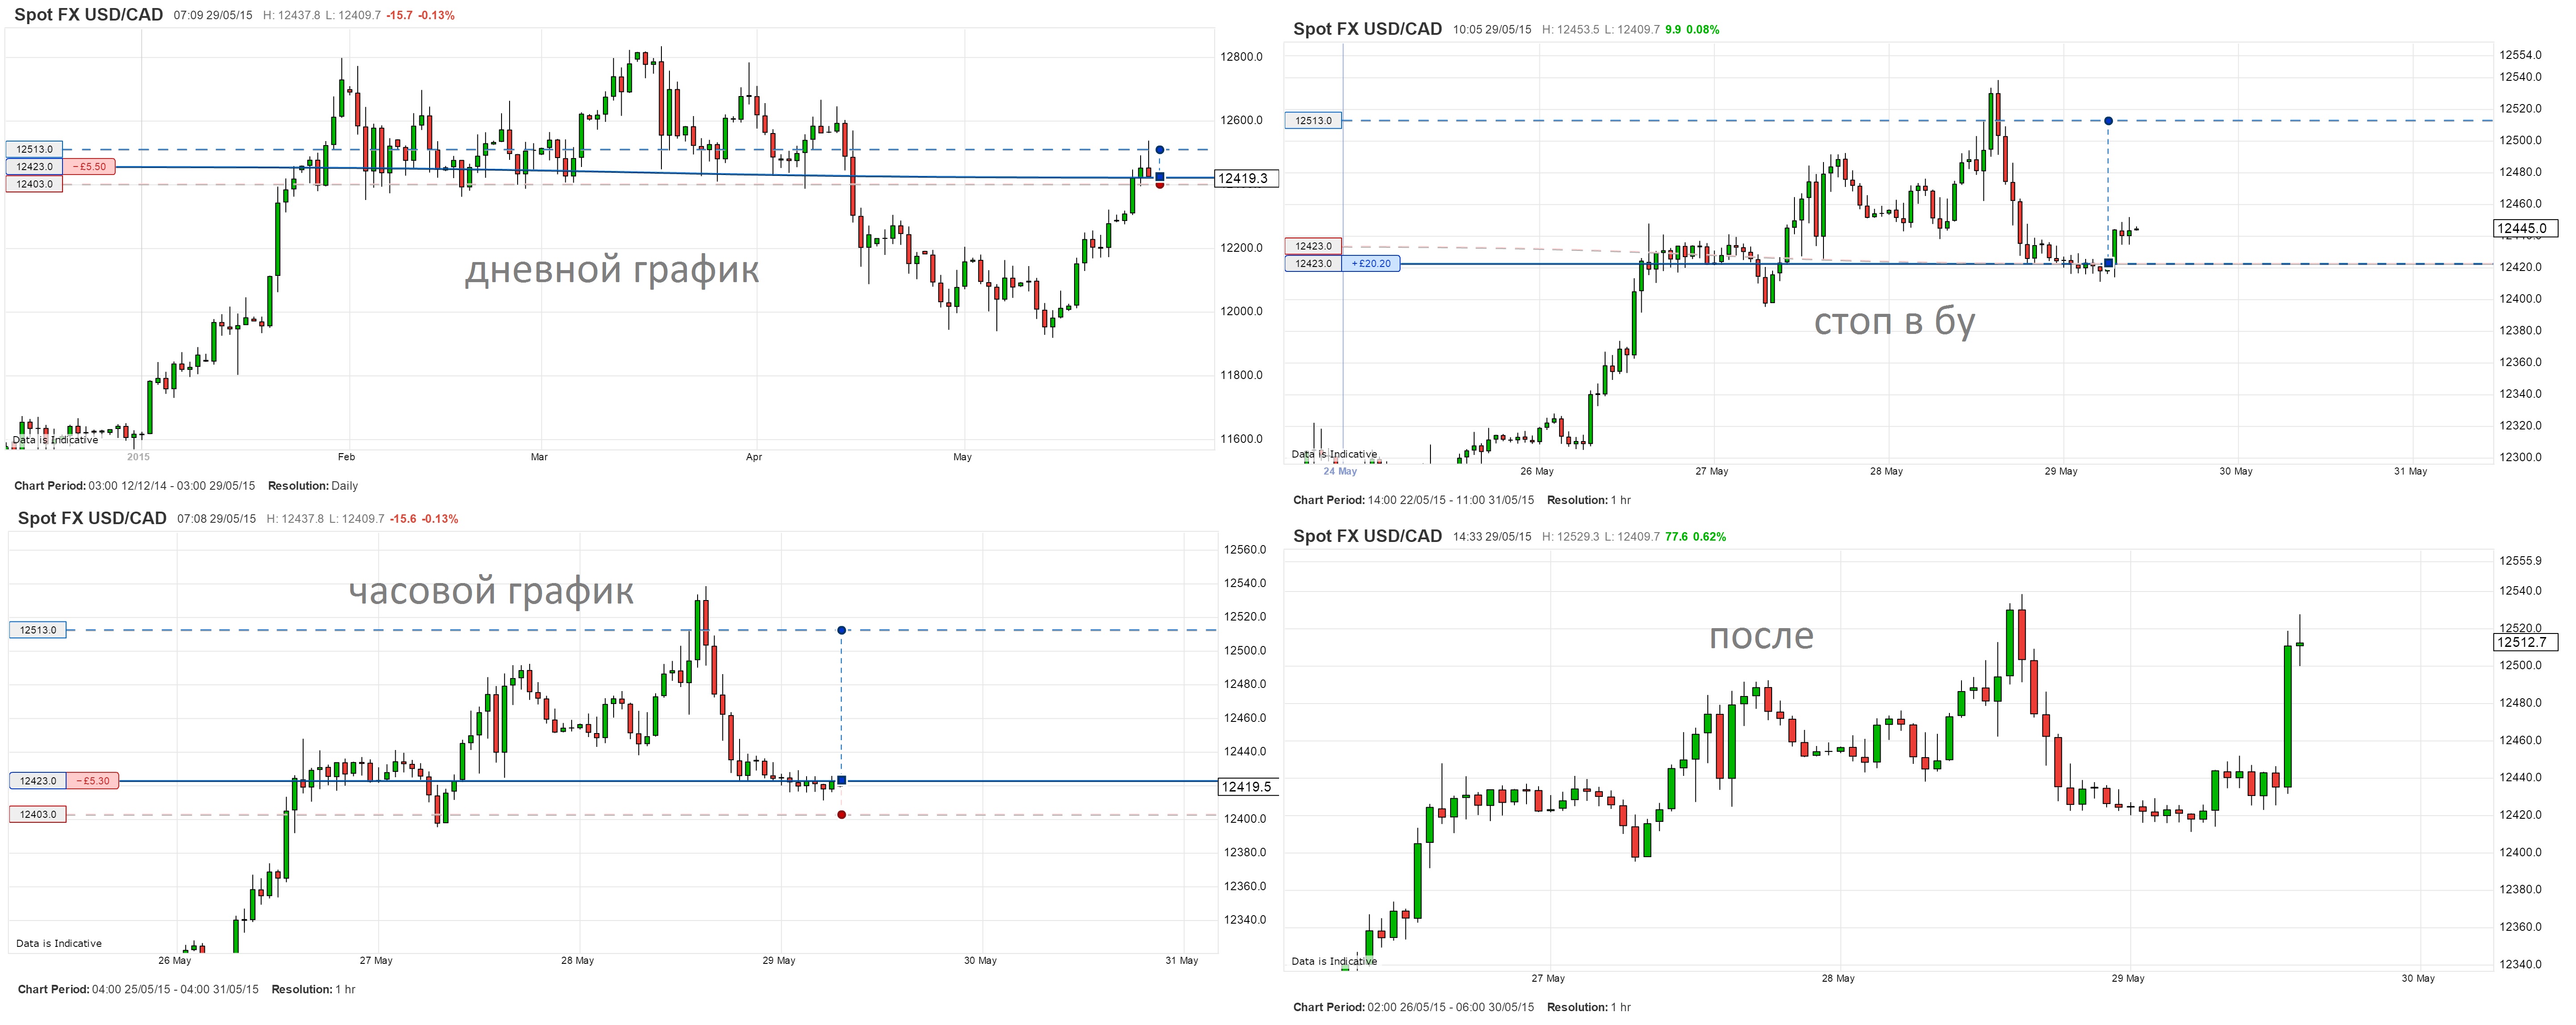Click the "Mar" axis label on daily chart
The image size is (2576, 1025).
[x=539, y=457]
